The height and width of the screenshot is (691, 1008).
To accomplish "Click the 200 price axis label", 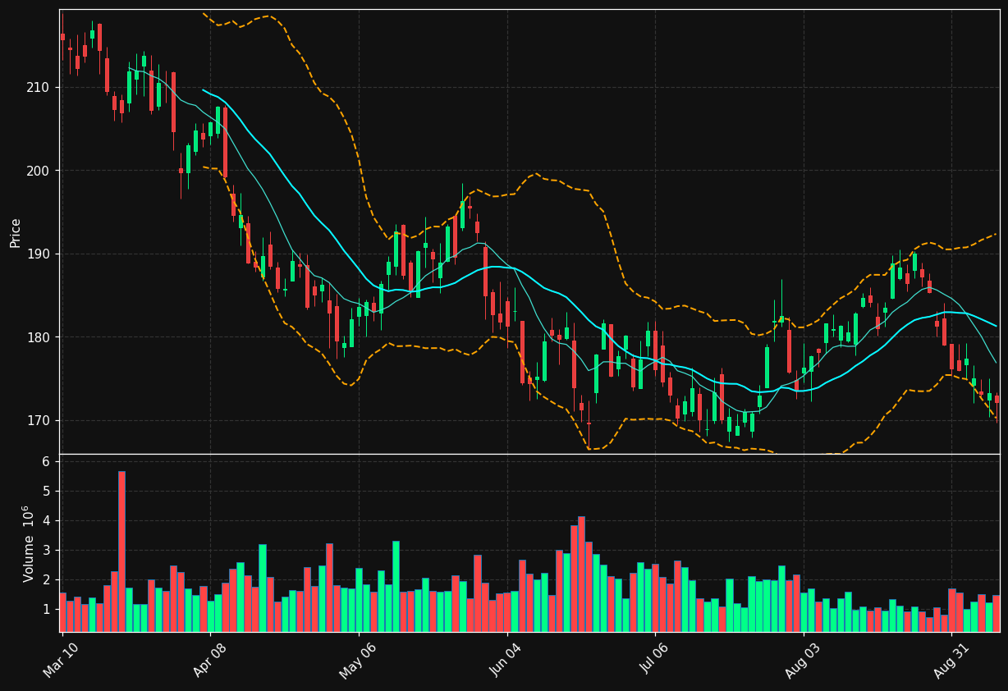I will point(39,171).
